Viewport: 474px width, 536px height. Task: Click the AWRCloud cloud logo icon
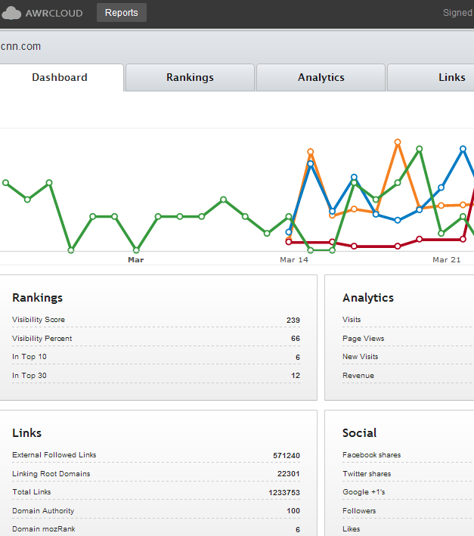pos(13,13)
